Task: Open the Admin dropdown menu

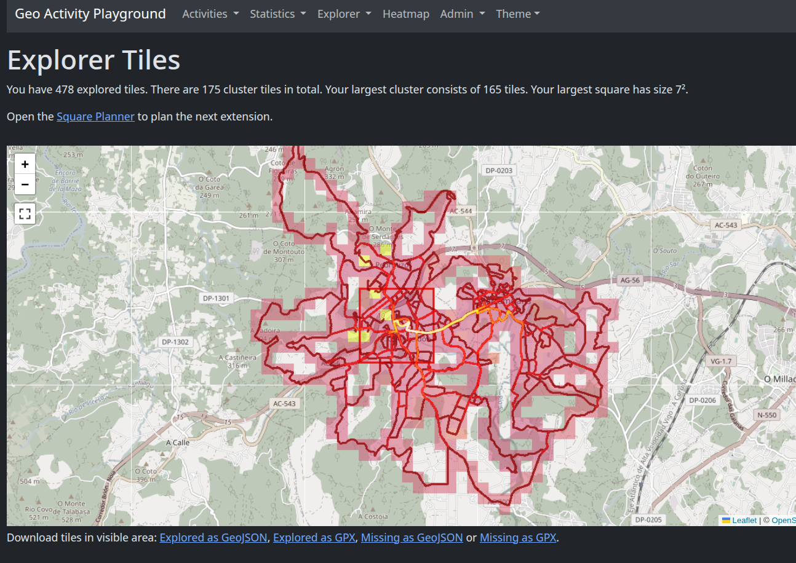Action: point(462,14)
